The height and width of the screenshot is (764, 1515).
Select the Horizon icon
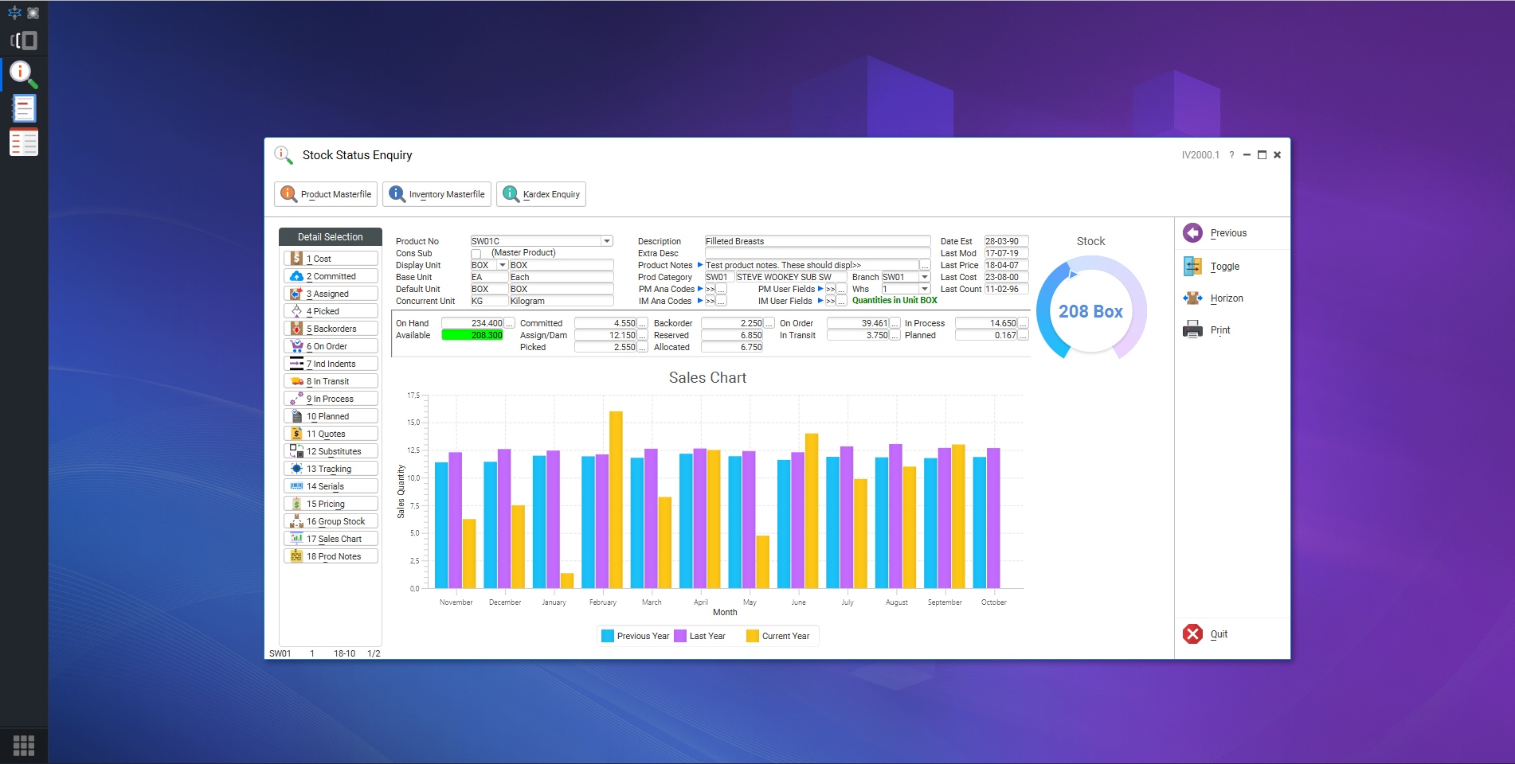[1192, 298]
